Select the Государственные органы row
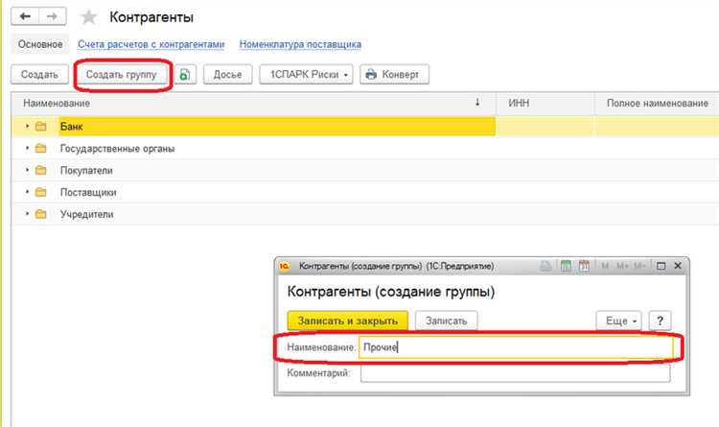The height and width of the screenshot is (427, 719). (365, 149)
